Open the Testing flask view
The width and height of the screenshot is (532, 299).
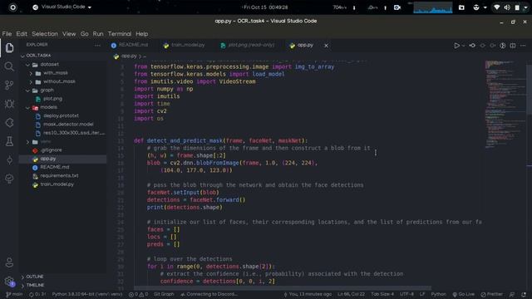pos(9,141)
